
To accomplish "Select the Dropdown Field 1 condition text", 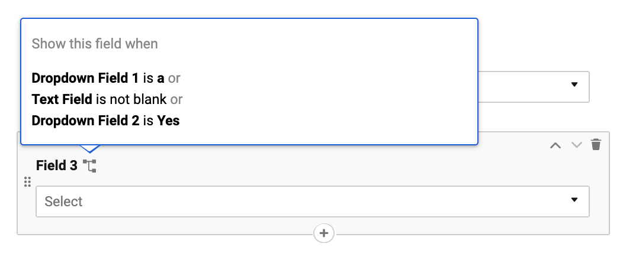I will click(85, 78).
